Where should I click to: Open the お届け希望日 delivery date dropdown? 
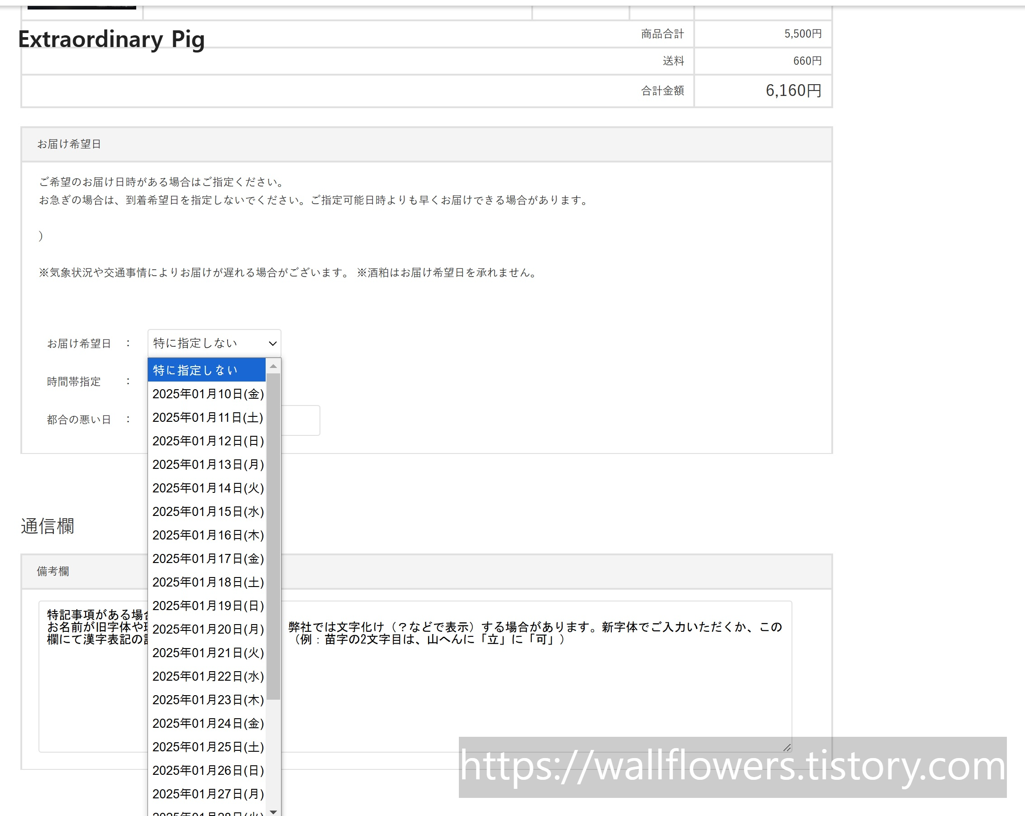click(x=214, y=343)
